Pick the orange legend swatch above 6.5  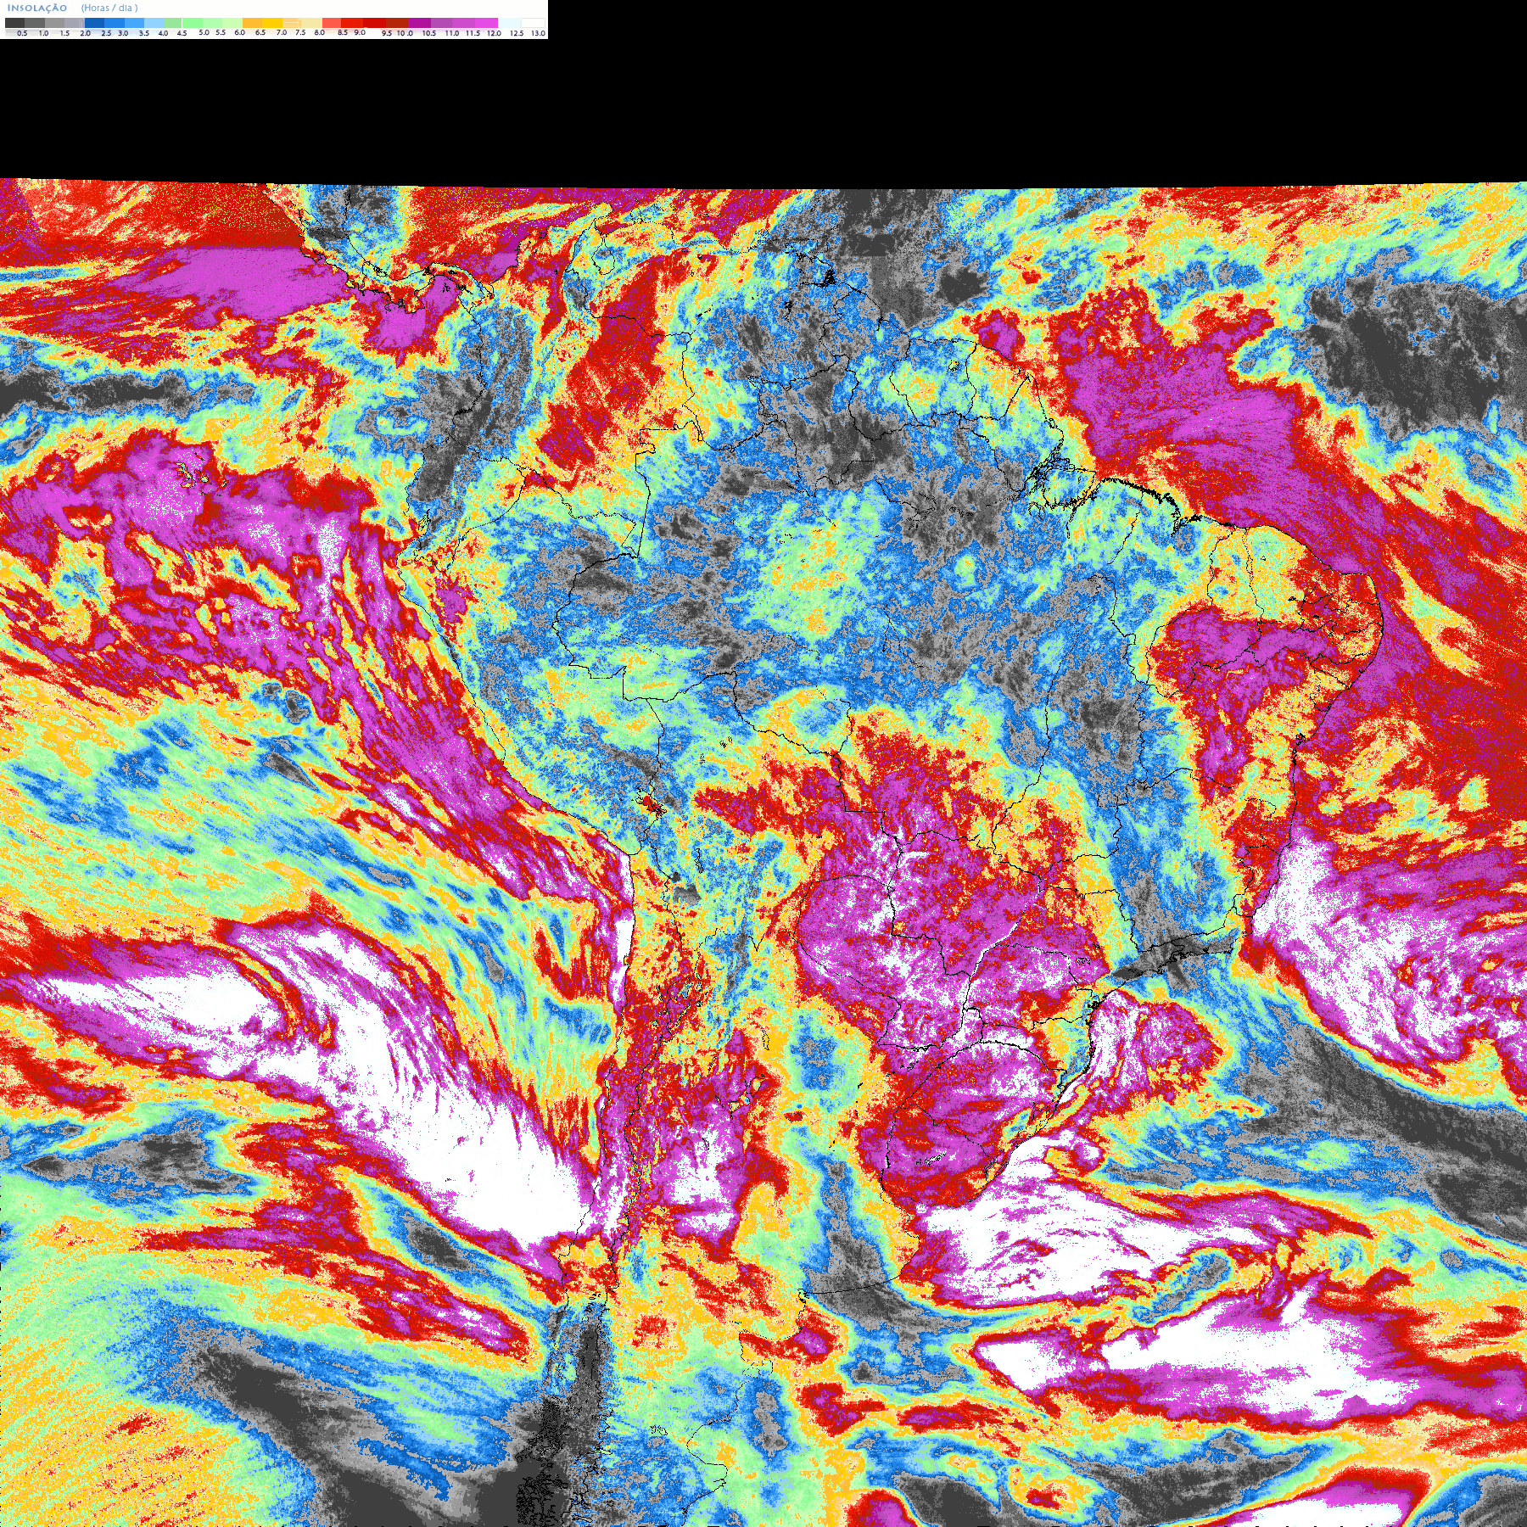252,23
